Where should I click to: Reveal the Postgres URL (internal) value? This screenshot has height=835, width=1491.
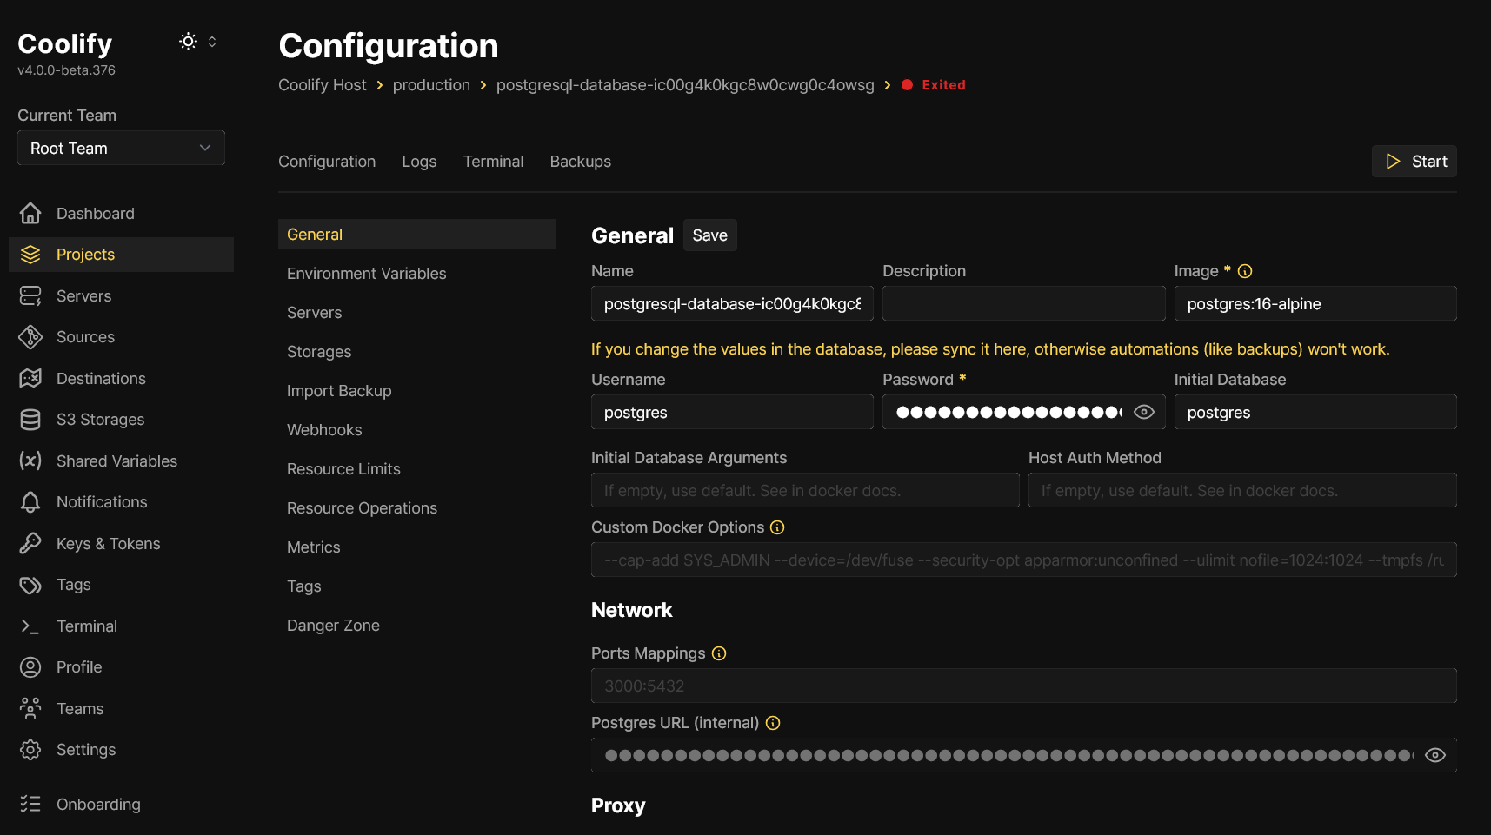coord(1435,755)
